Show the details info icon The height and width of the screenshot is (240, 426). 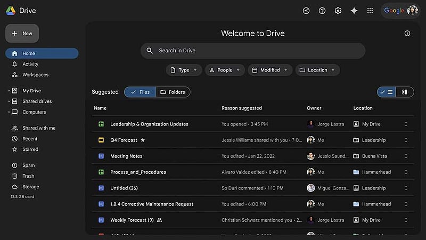point(407,34)
